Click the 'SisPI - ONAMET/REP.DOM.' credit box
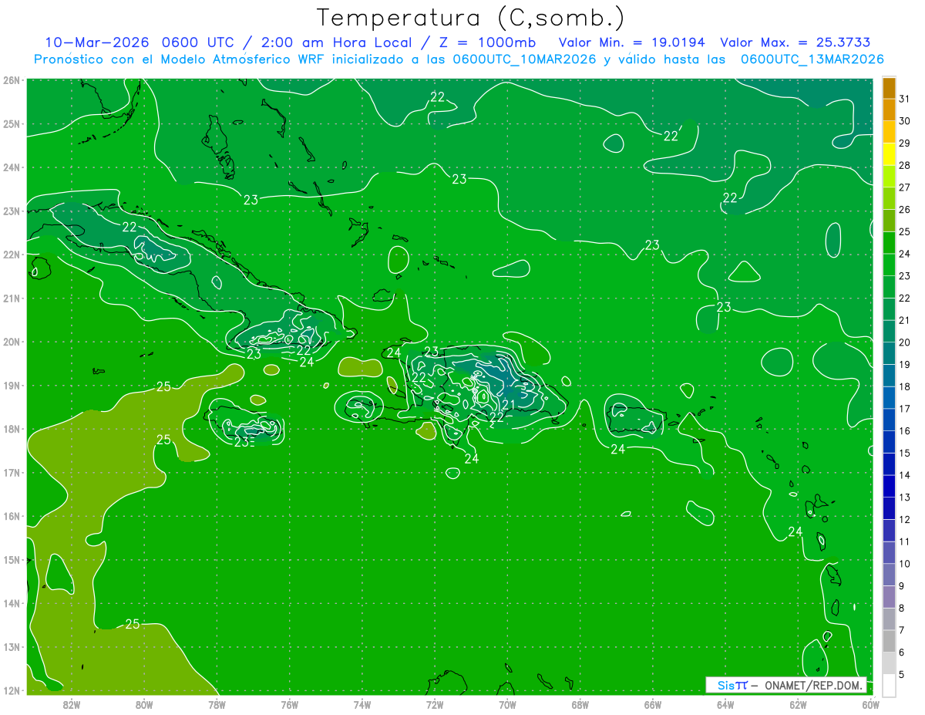 785,685
